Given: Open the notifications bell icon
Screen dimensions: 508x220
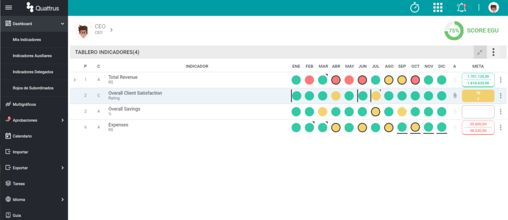Looking at the screenshot, I should click(461, 7).
